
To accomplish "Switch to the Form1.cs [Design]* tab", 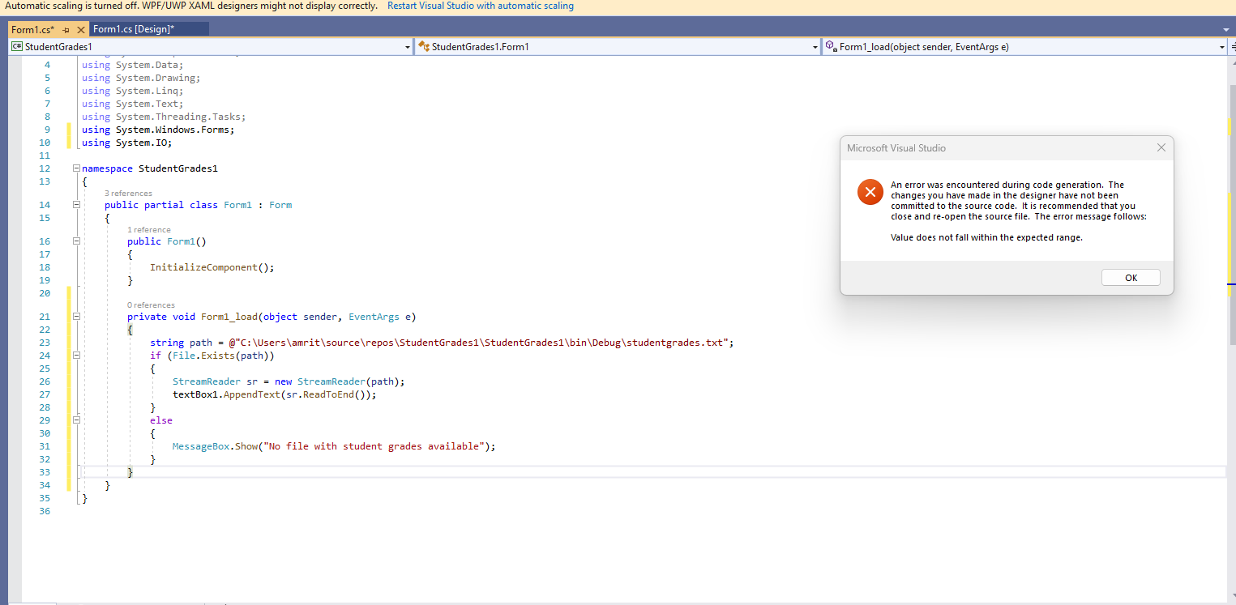I will click(134, 29).
